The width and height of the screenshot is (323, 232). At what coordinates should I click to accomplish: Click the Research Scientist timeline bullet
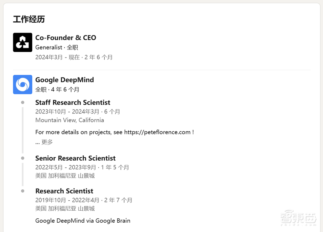[x=23, y=191]
